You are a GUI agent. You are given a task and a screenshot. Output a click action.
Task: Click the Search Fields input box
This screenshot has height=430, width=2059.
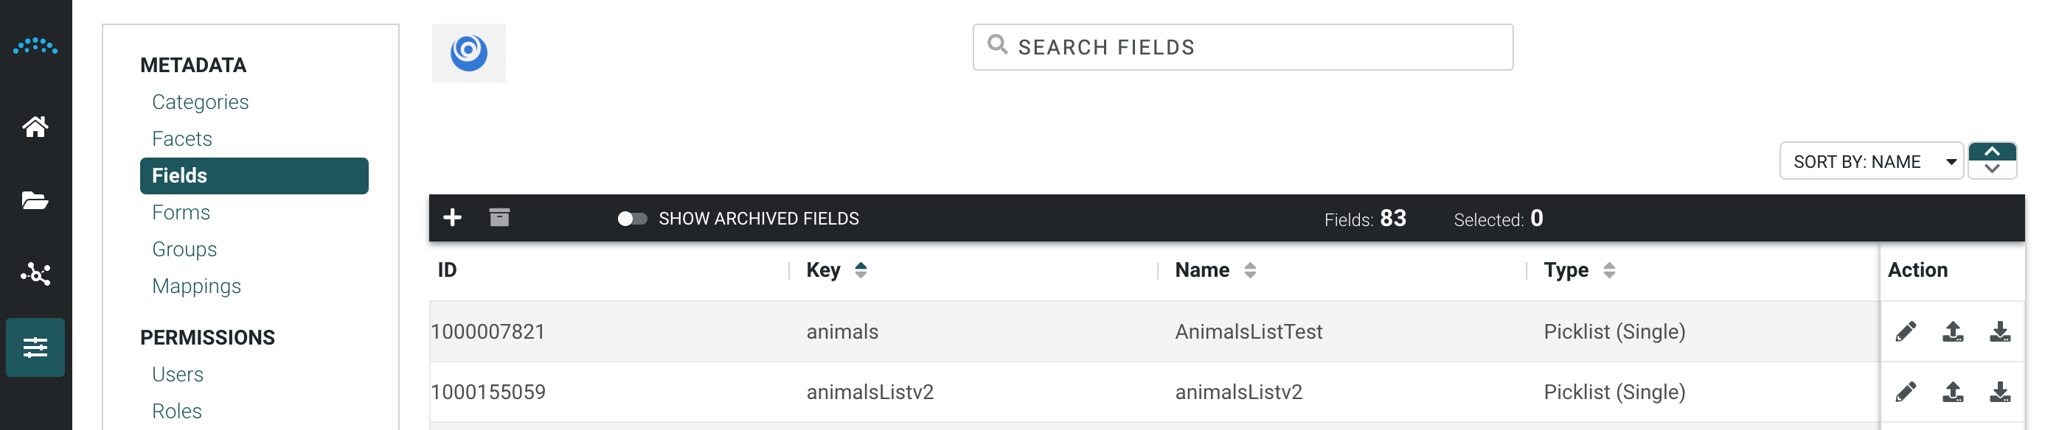1242,47
